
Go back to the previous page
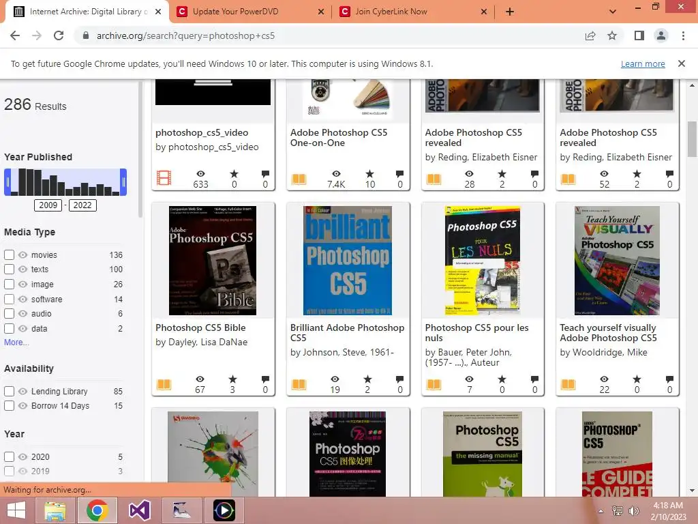(15, 35)
